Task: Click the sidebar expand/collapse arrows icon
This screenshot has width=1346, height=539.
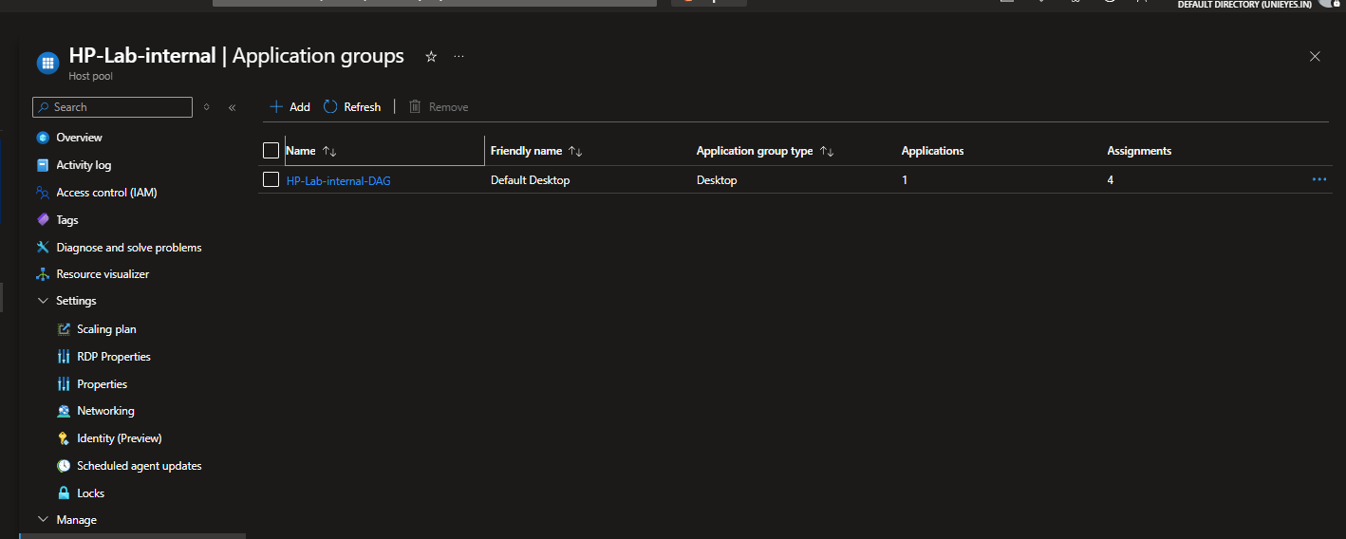Action: (x=207, y=107)
